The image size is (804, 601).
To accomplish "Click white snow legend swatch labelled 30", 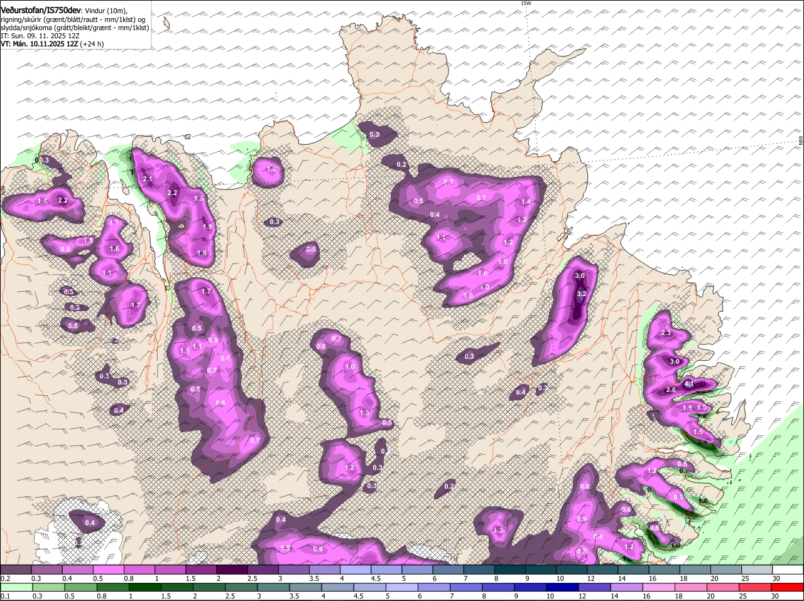I will (x=788, y=569).
